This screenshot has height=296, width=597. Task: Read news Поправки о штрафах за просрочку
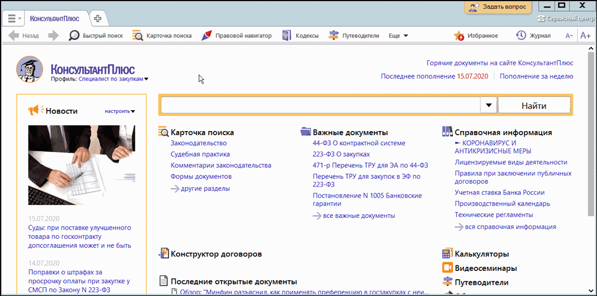pyautogui.click(x=80, y=282)
